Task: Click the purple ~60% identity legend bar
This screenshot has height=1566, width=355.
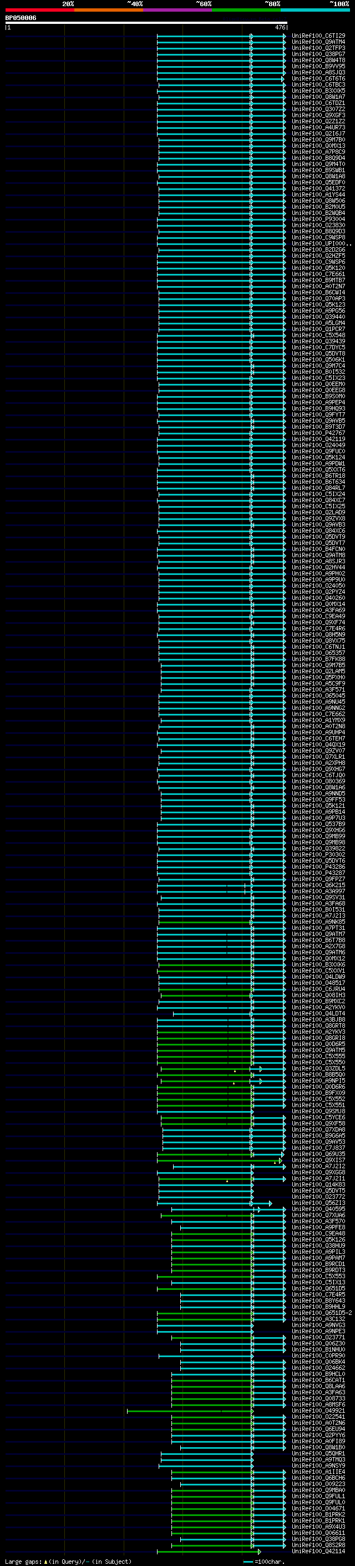Action: 177,10
